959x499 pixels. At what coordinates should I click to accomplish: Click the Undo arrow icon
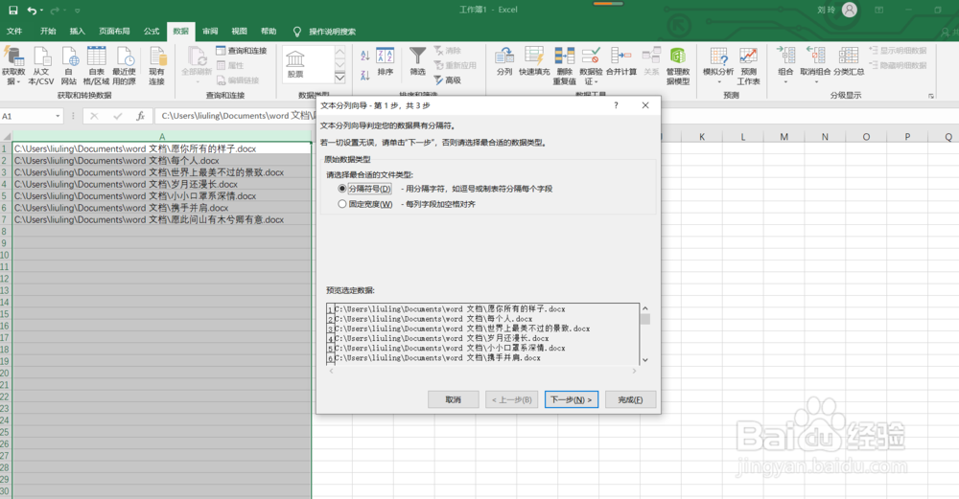click(x=32, y=11)
